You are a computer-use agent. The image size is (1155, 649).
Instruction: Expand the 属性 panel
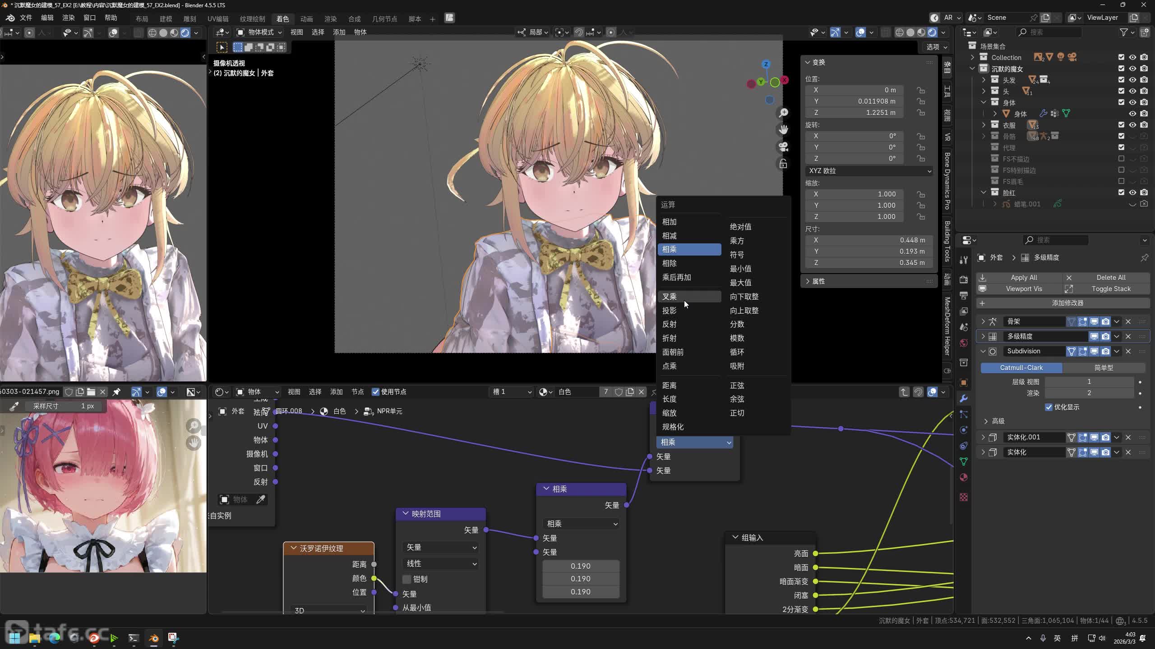point(818,281)
